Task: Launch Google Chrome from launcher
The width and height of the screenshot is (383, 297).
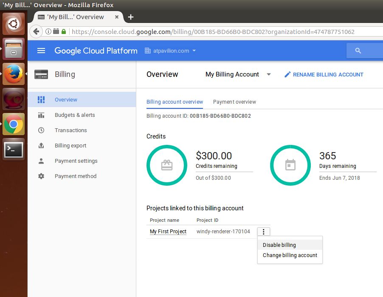Action: (14, 124)
